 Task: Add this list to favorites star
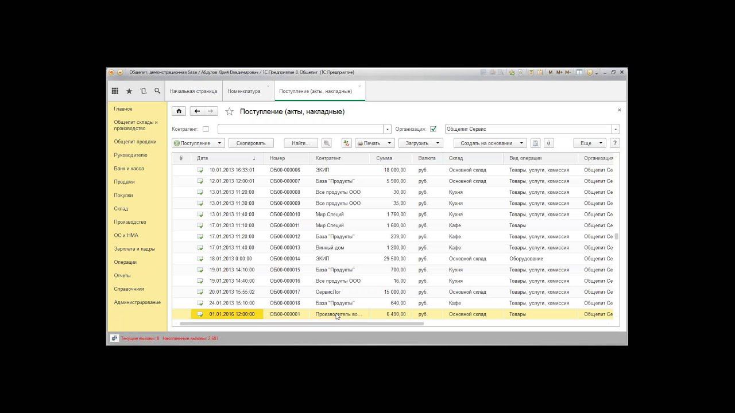tap(230, 112)
